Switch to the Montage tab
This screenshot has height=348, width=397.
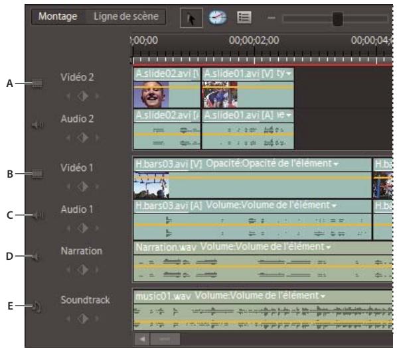(58, 17)
